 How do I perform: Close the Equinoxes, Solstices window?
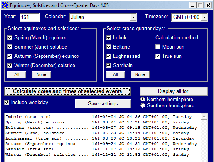click(x=208, y=5)
